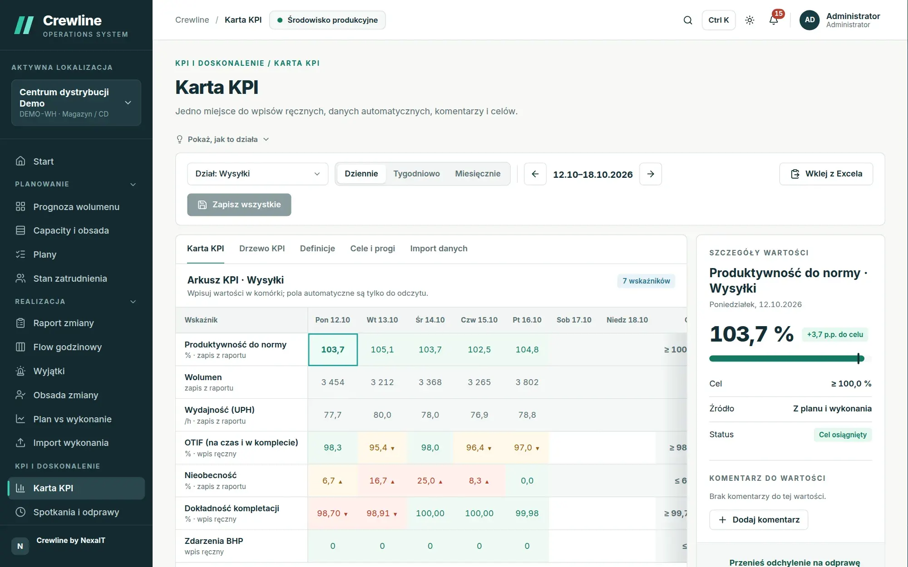Open Raport zmiany page
The image size is (908, 567).
click(x=76, y=323)
